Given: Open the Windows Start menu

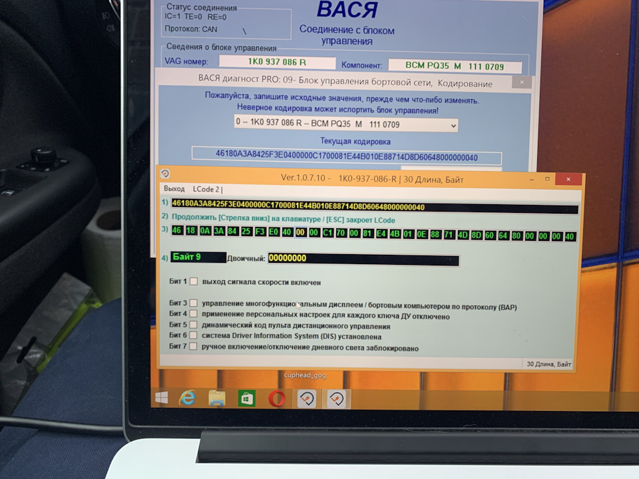Looking at the screenshot, I should click(161, 398).
